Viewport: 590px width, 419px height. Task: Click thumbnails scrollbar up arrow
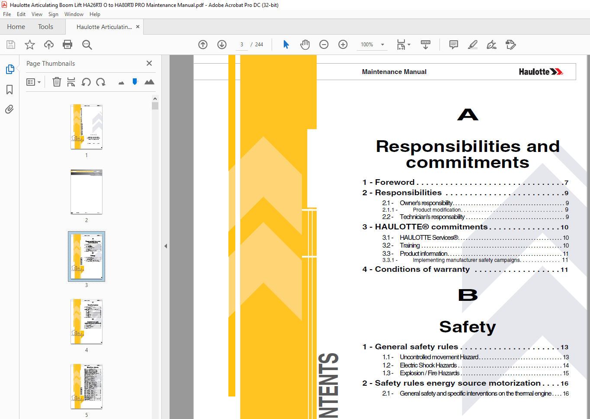coord(155,99)
